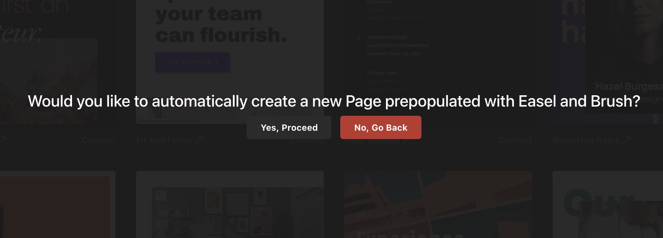
Task: Select the green lettering template thumbnail
Action: point(608,204)
